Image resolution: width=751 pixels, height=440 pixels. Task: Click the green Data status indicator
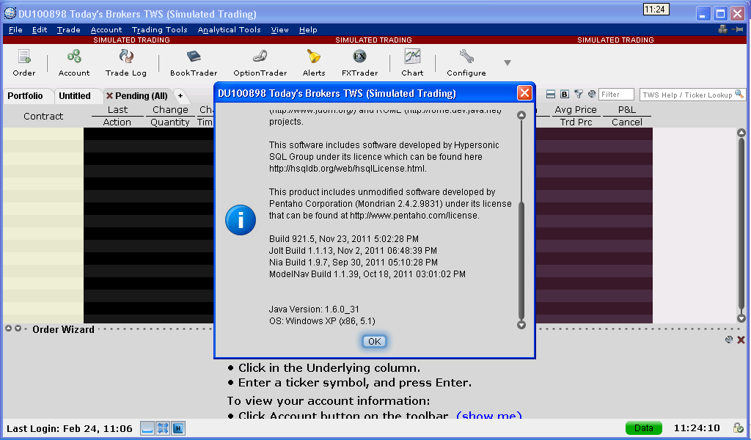tap(644, 428)
